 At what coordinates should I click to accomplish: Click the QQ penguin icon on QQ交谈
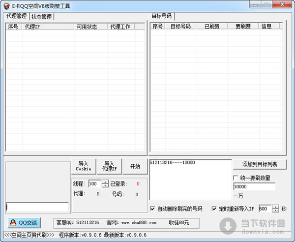[13, 223]
